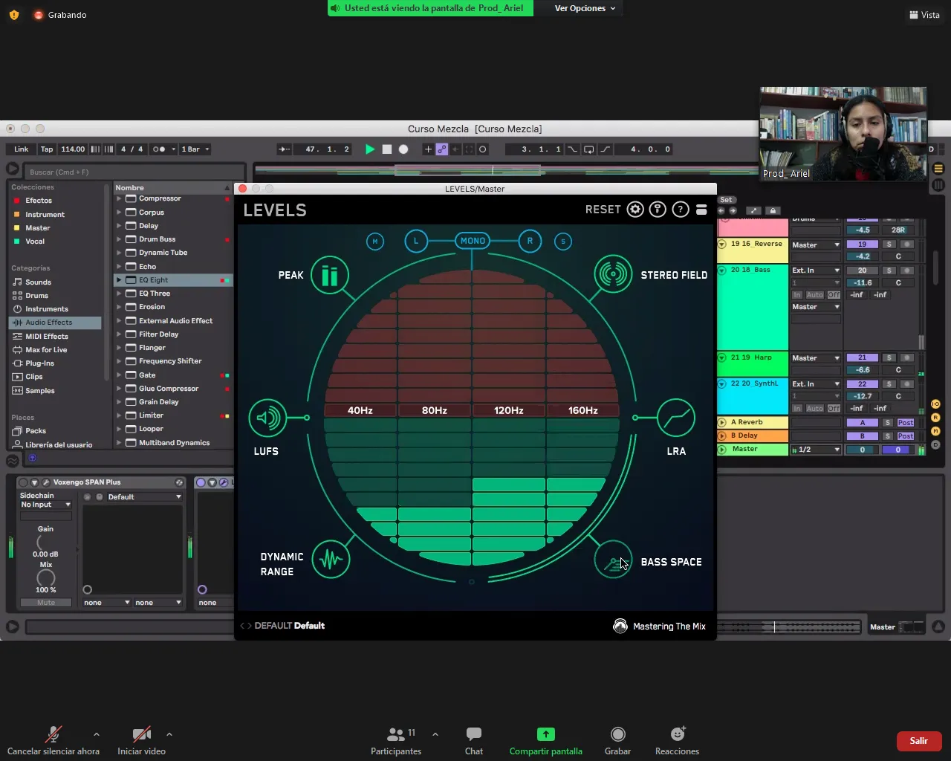951x761 pixels.
Task: Select MIDI Effects category
Action: pyautogui.click(x=46, y=337)
